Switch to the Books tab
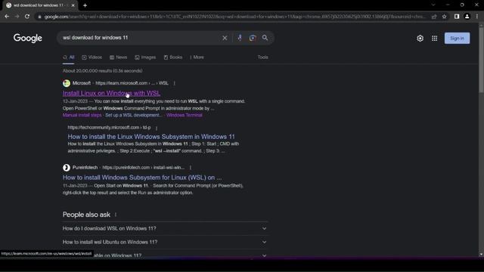The height and width of the screenshot is (272, 484). [x=173, y=57]
